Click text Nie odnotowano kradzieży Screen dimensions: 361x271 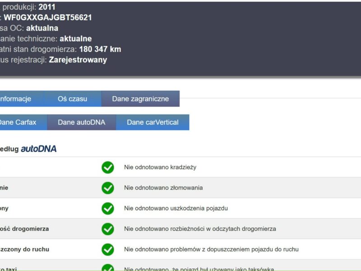click(160, 167)
